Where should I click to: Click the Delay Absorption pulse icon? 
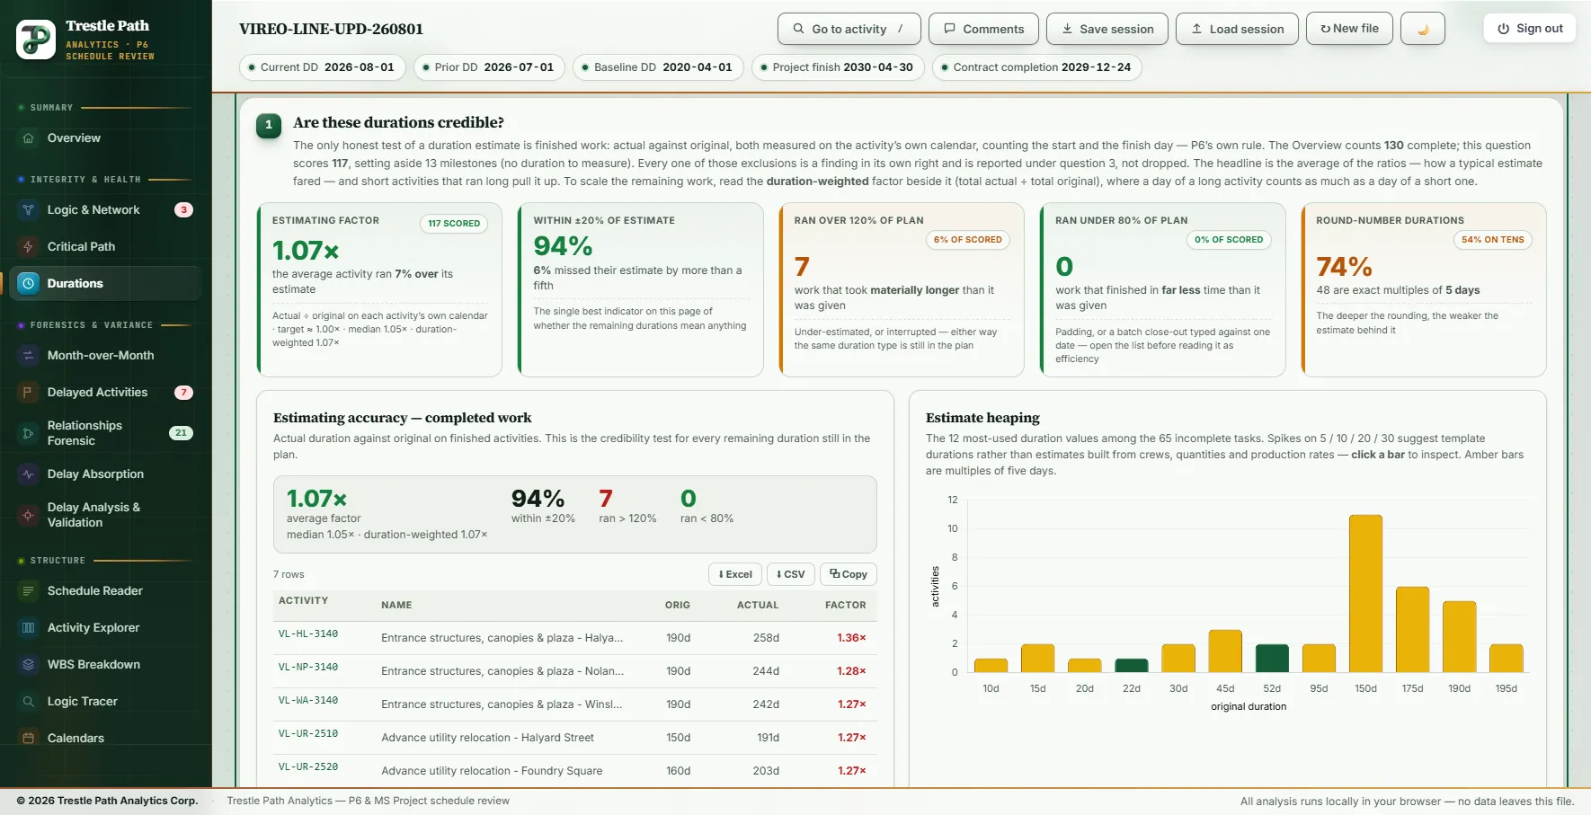pyautogui.click(x=28, y=474)
